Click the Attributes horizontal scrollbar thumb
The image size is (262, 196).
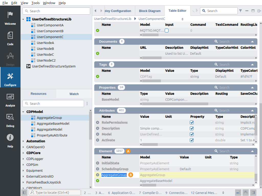click(x=150, y=144)
